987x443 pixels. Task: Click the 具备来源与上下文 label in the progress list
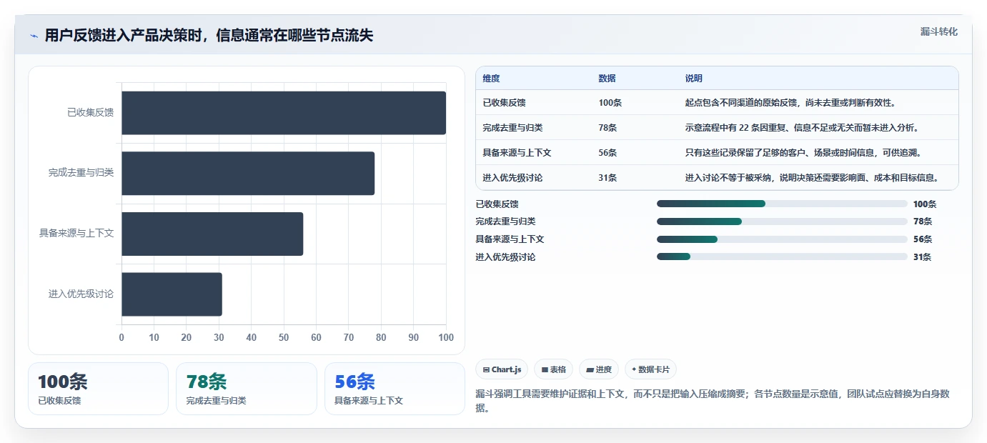pyautogui.click(x=510, y=239)
